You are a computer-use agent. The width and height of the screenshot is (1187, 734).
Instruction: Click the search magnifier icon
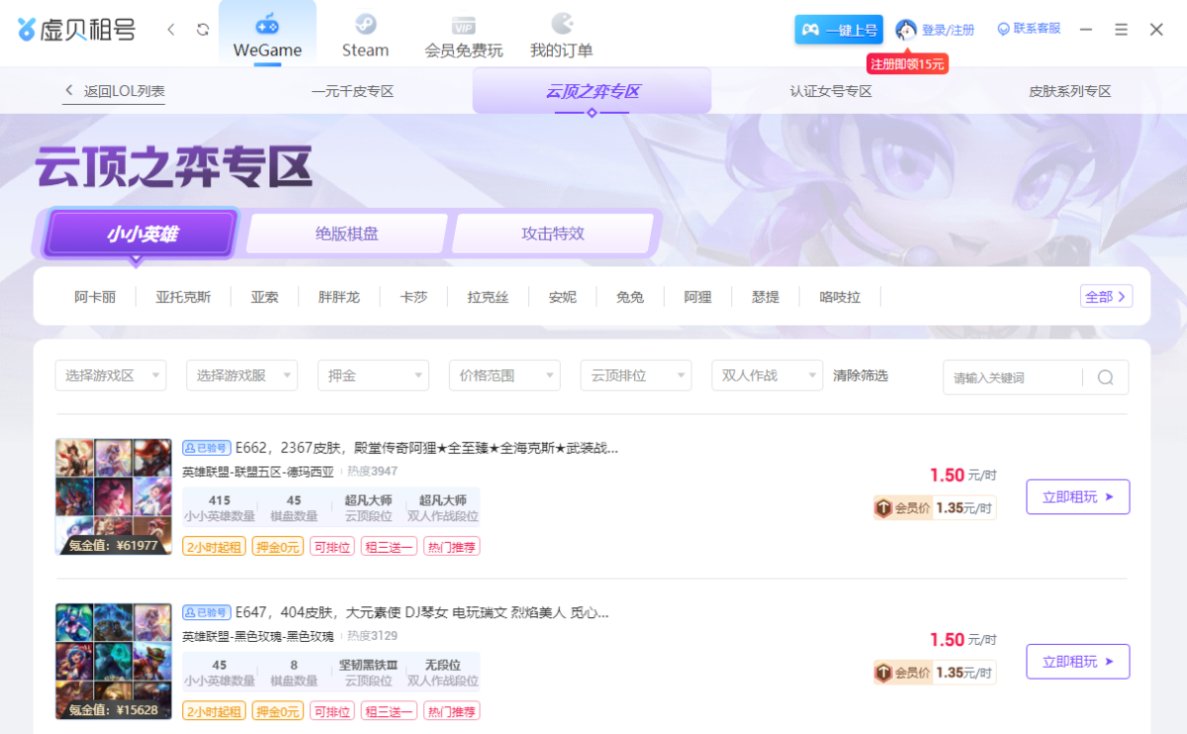tap(1106, 377)
